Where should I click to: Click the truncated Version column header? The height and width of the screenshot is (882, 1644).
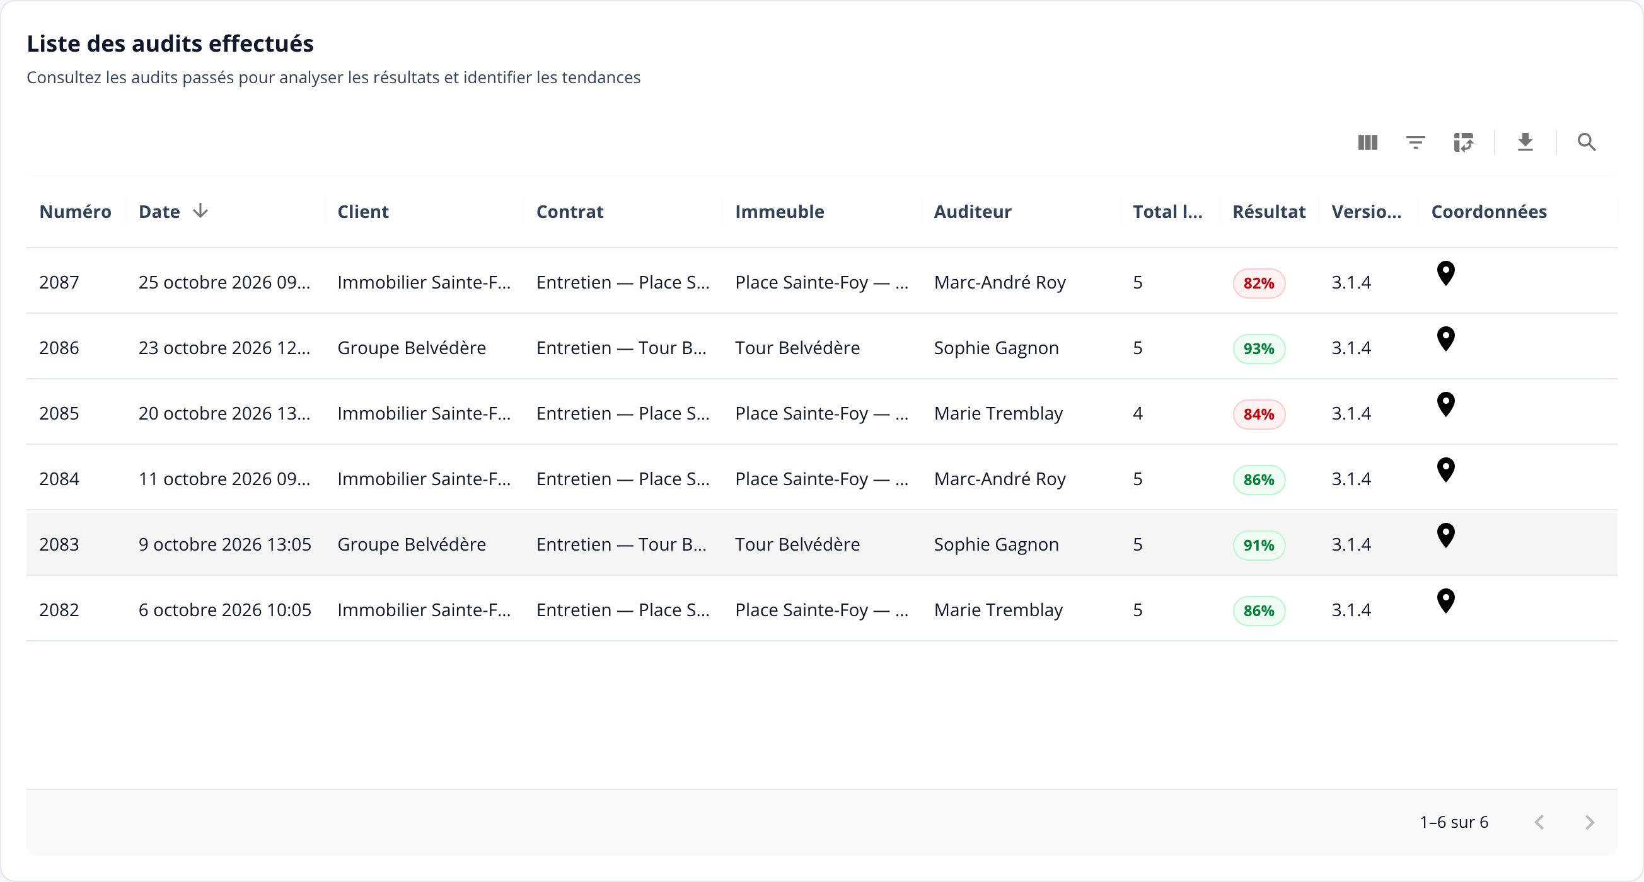[x=1367, y=212]
